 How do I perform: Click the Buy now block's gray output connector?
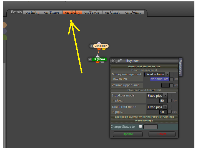point(102,62)
